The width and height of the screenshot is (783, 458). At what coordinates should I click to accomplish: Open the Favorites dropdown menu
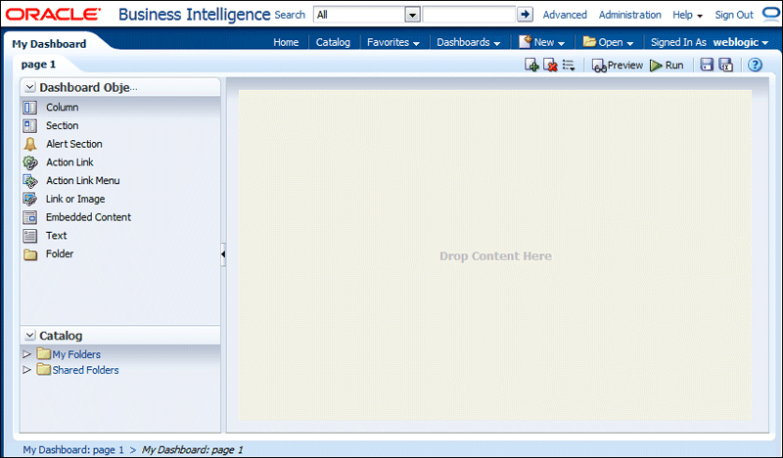tap(393, 42)
